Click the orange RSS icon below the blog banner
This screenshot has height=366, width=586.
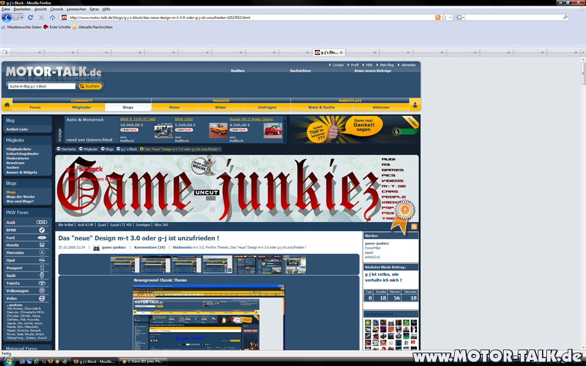[414, 227]
